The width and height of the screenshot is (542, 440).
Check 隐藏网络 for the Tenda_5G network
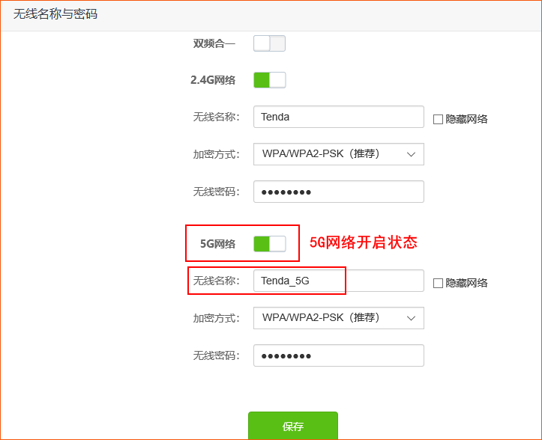438,284
